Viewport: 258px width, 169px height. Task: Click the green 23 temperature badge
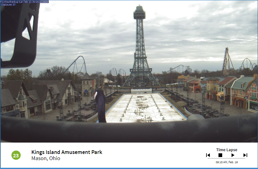(16, 155)
